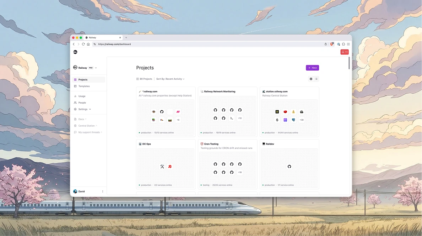422x236 pixels.
Task: Close the Railway browser tab
Action: pos(120,38)
